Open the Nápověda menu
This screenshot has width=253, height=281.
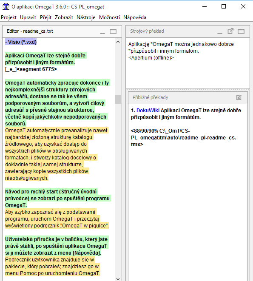[135, 17]
